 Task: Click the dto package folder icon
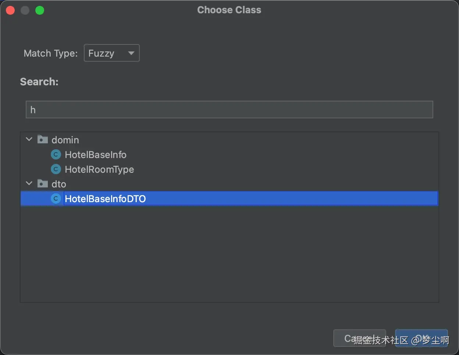[x=43, y=184]
